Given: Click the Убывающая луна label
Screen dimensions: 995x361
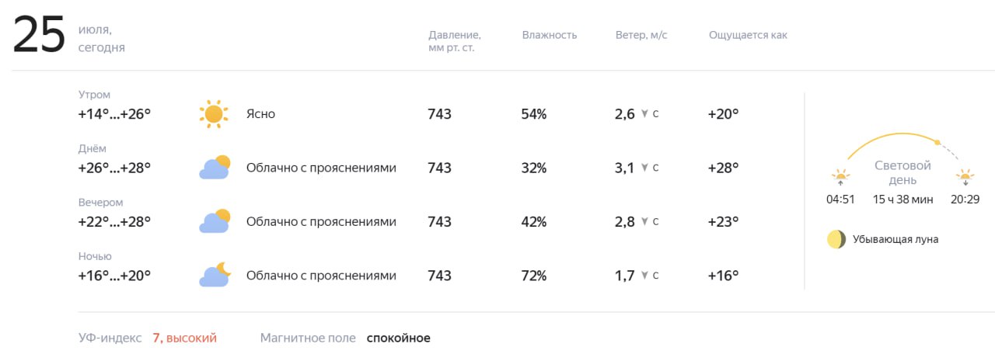Looking at the screenshot, I should click(x=895, y=239).
